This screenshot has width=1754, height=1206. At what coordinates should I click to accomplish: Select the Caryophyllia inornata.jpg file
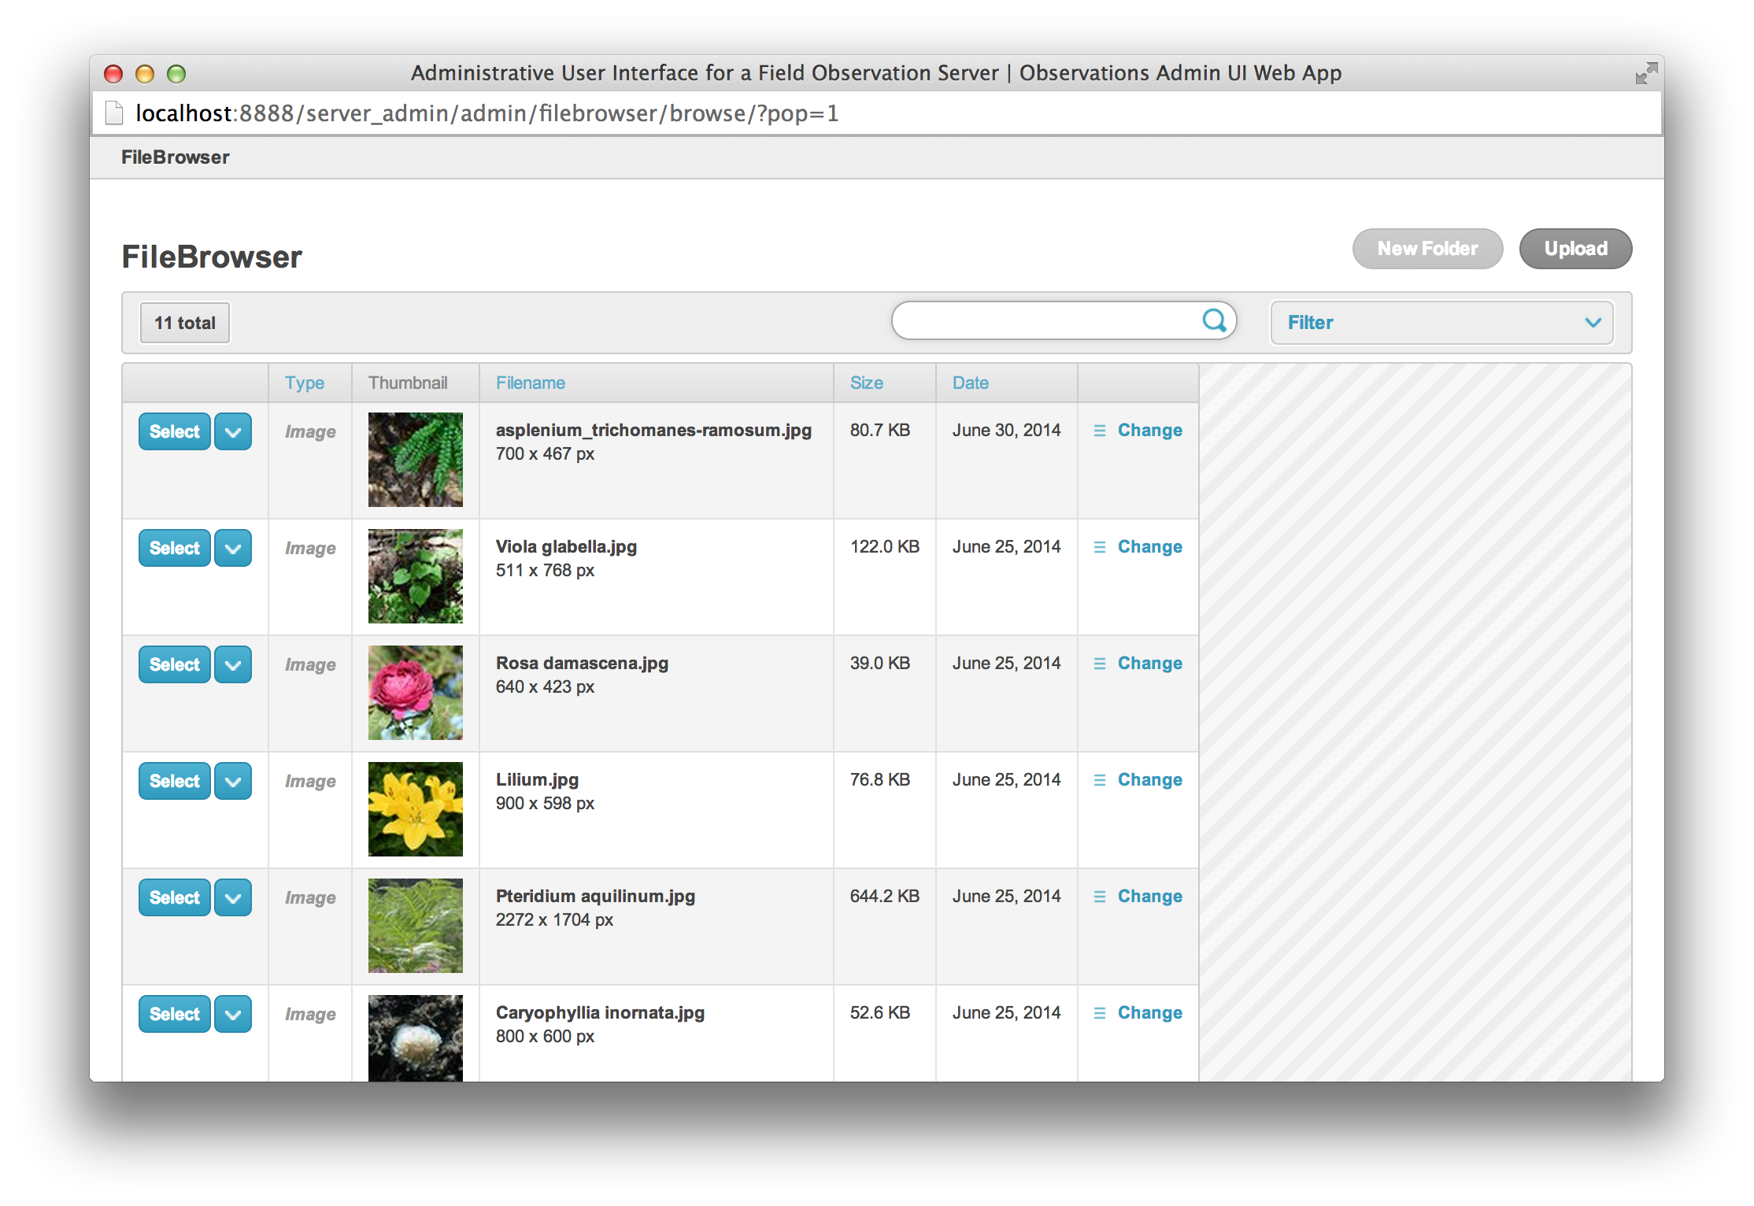pos(173,1014)
